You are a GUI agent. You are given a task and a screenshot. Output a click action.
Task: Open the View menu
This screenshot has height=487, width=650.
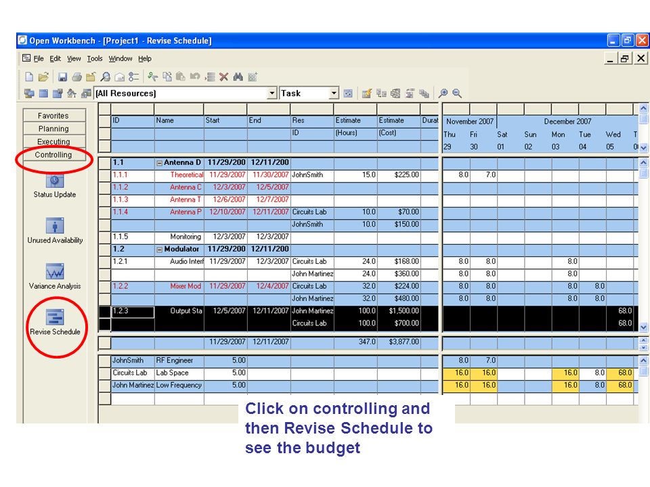[x=74, y=58]
